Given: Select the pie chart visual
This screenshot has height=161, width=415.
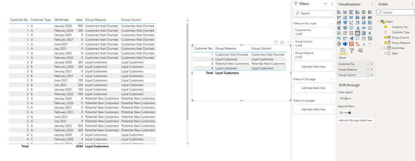Looking at the screenshot, I should [x=358, y=23].
